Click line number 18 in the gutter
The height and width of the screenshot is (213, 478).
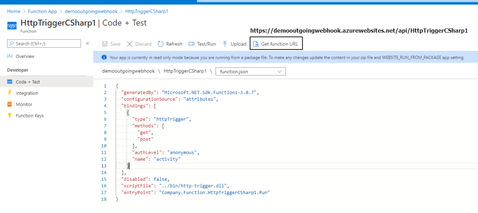coord(104,199)
